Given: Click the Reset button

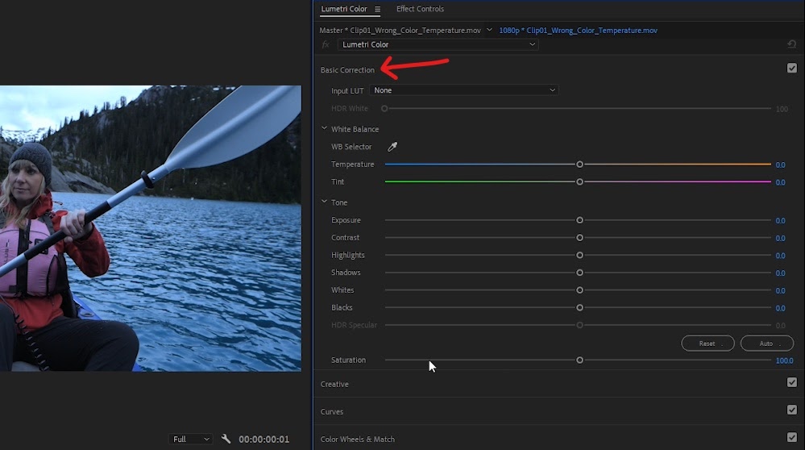Looking at the screenshot, I should (707, 344).
